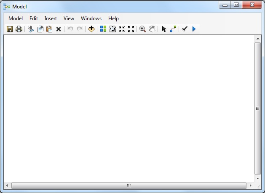Image resolution: width=265 pixels, height=193 pixels.
Task: Click the Help menu
Action: (x=113, y=19)
